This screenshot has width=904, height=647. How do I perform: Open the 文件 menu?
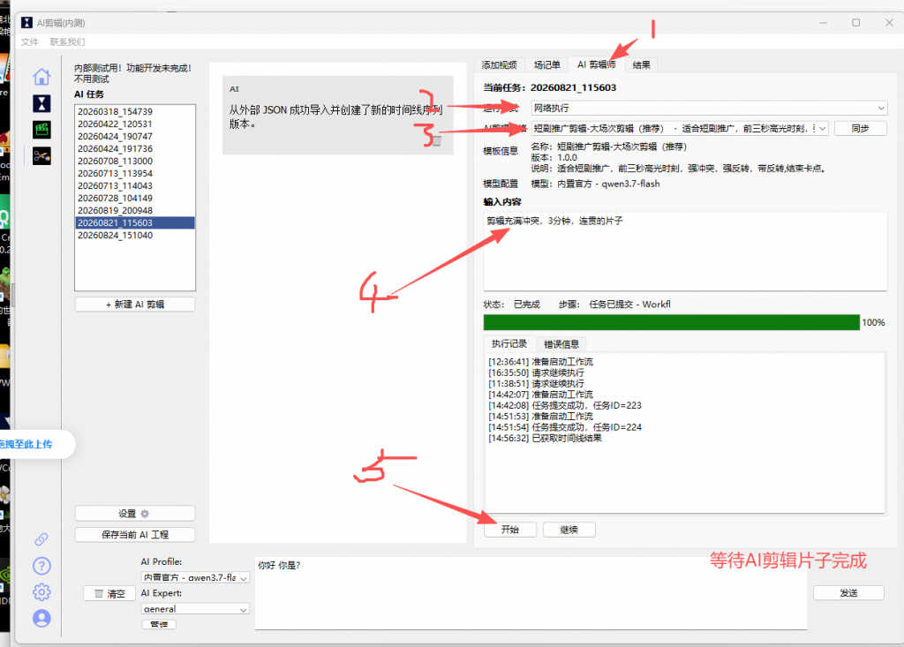point(29,41)
